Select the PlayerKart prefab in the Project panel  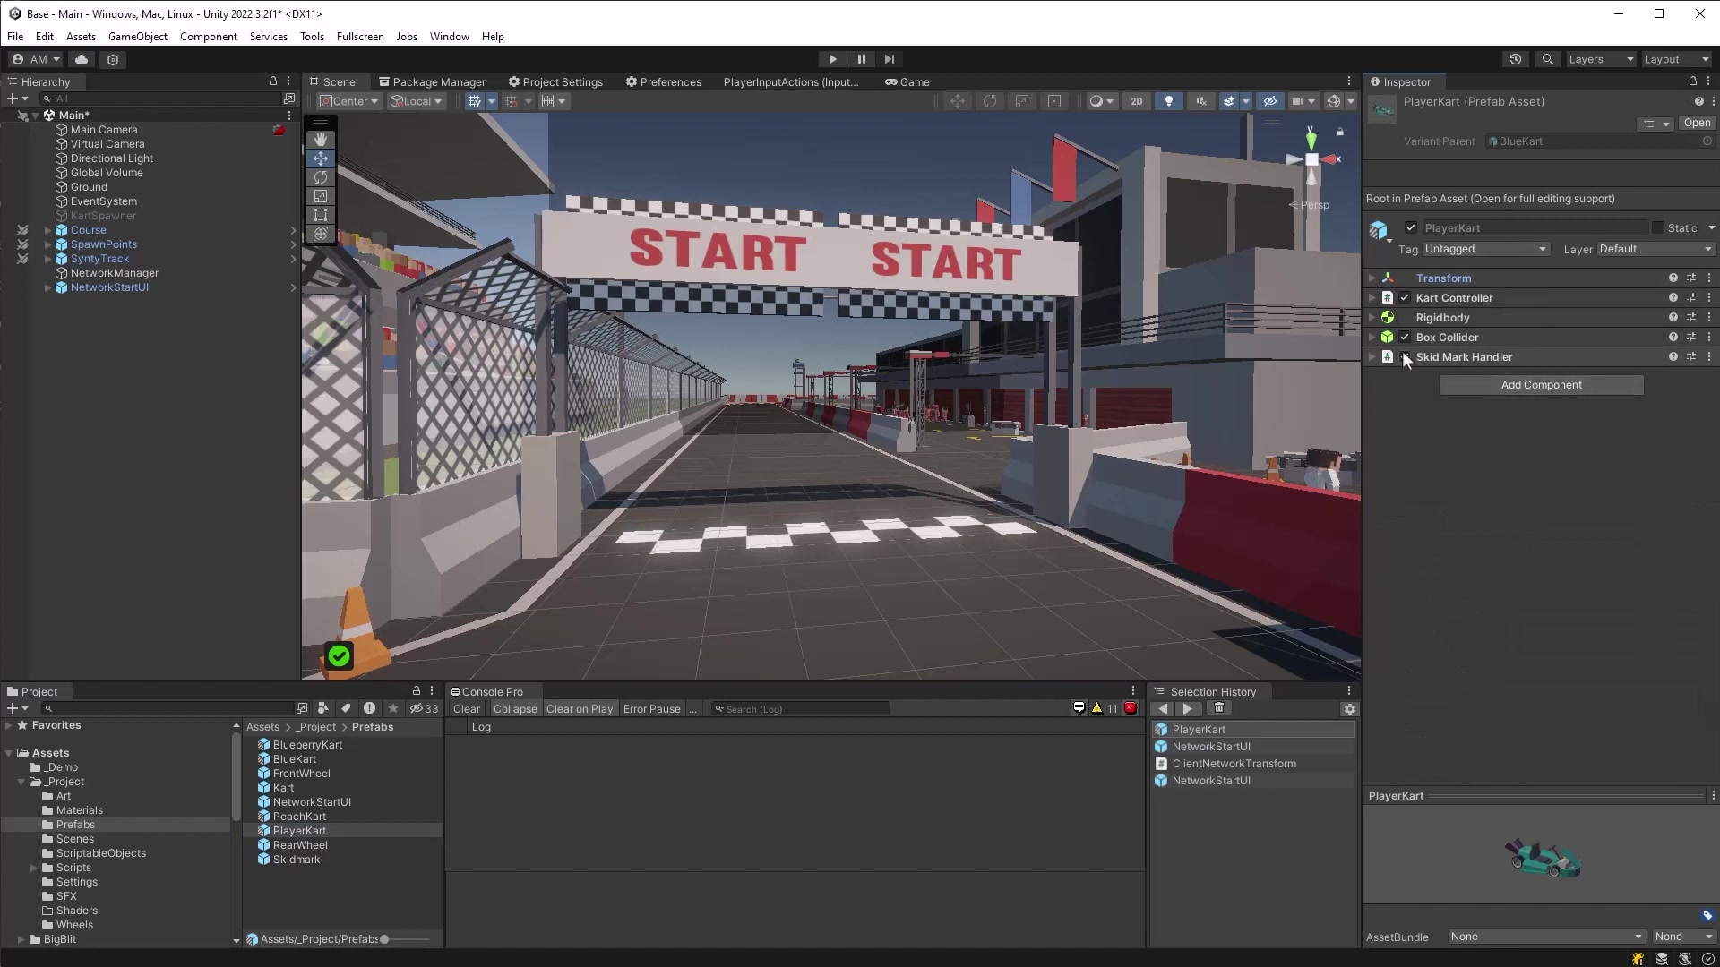(299, 830)
